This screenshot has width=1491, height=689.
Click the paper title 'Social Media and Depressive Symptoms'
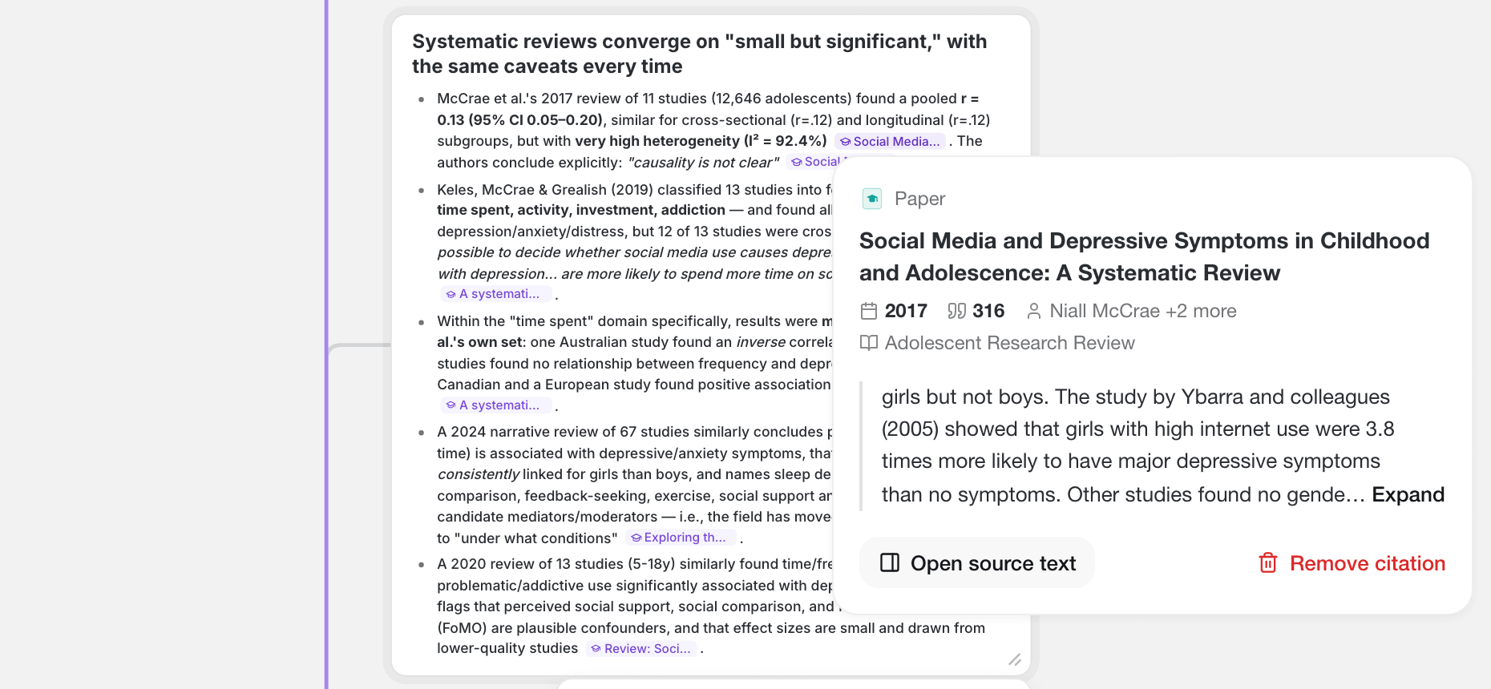point(1145,257)
